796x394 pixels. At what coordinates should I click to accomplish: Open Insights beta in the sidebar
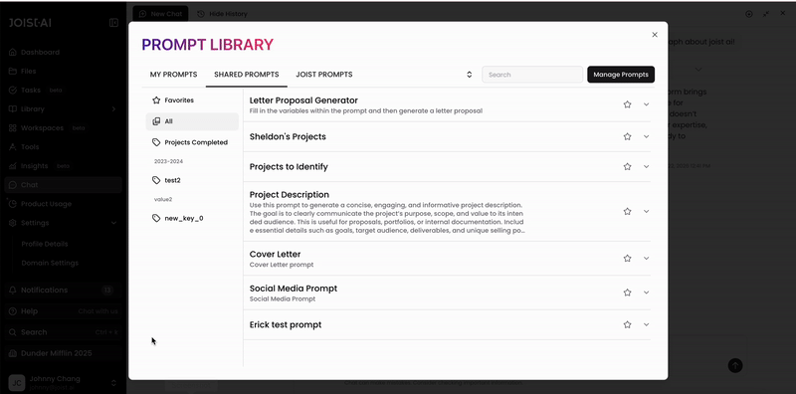63,166
